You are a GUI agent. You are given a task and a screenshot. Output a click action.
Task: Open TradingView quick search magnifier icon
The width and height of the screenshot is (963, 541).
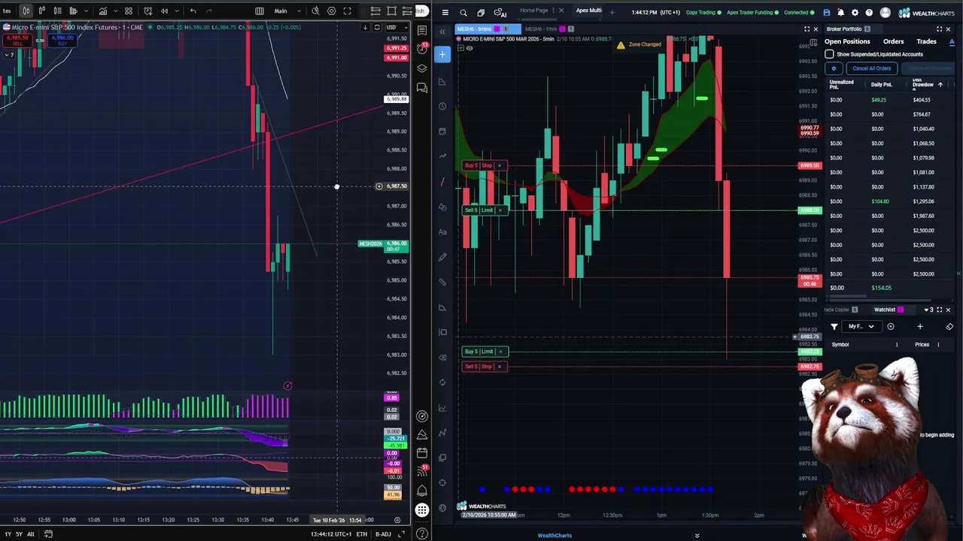coord(316,11)
